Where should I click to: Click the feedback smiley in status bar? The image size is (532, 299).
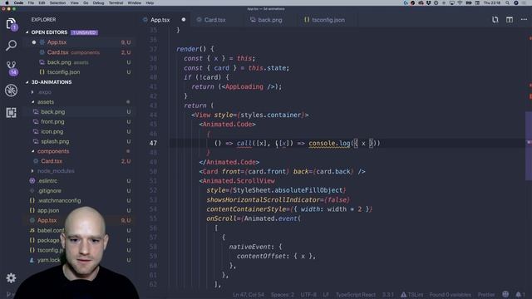pos(505,294)
